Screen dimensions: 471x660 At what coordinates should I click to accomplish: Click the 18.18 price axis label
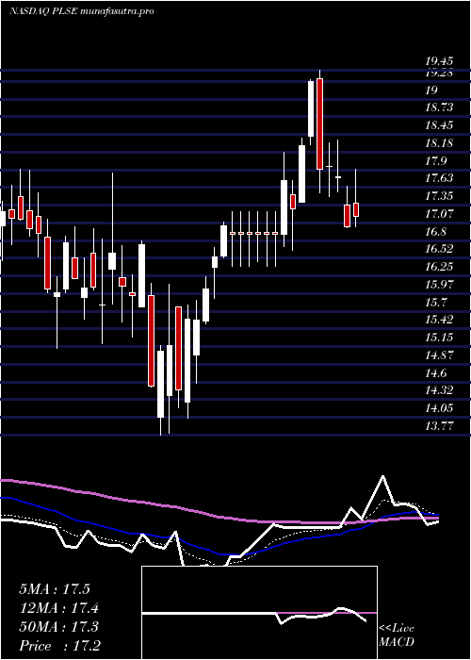[x=439, y=142]
